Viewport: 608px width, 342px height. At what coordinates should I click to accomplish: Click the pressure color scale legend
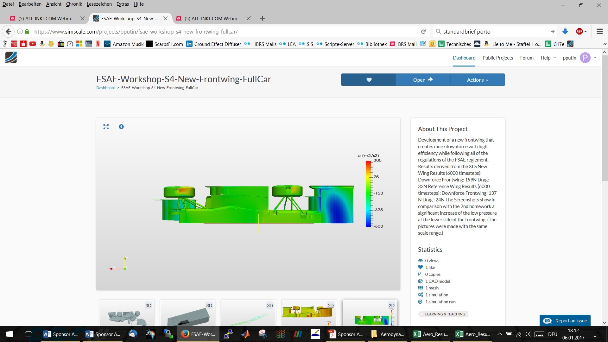(369, 194)
